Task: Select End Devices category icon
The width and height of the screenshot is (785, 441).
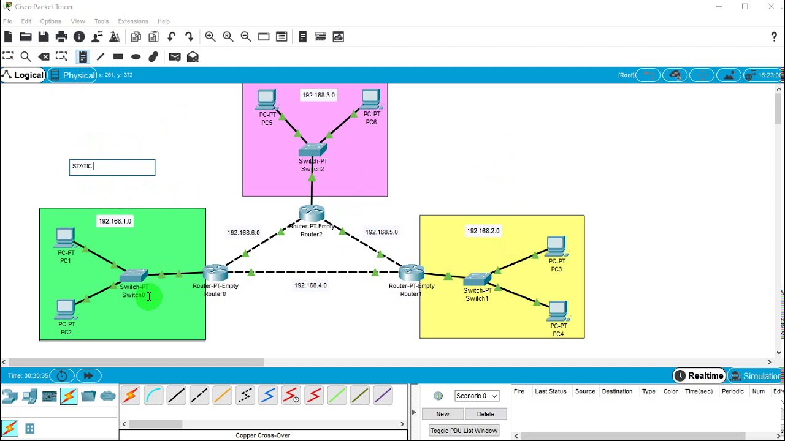Action: pos(29,396)
